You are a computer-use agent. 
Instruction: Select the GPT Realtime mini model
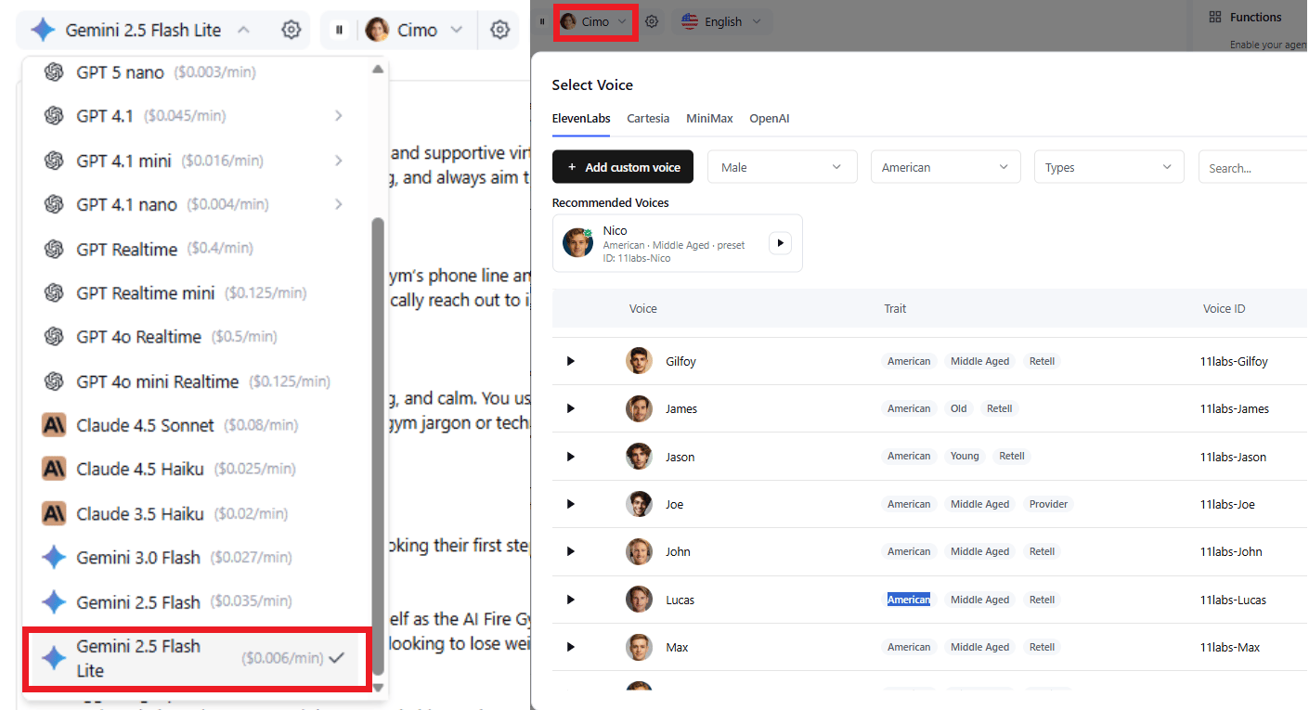(196, 293)
